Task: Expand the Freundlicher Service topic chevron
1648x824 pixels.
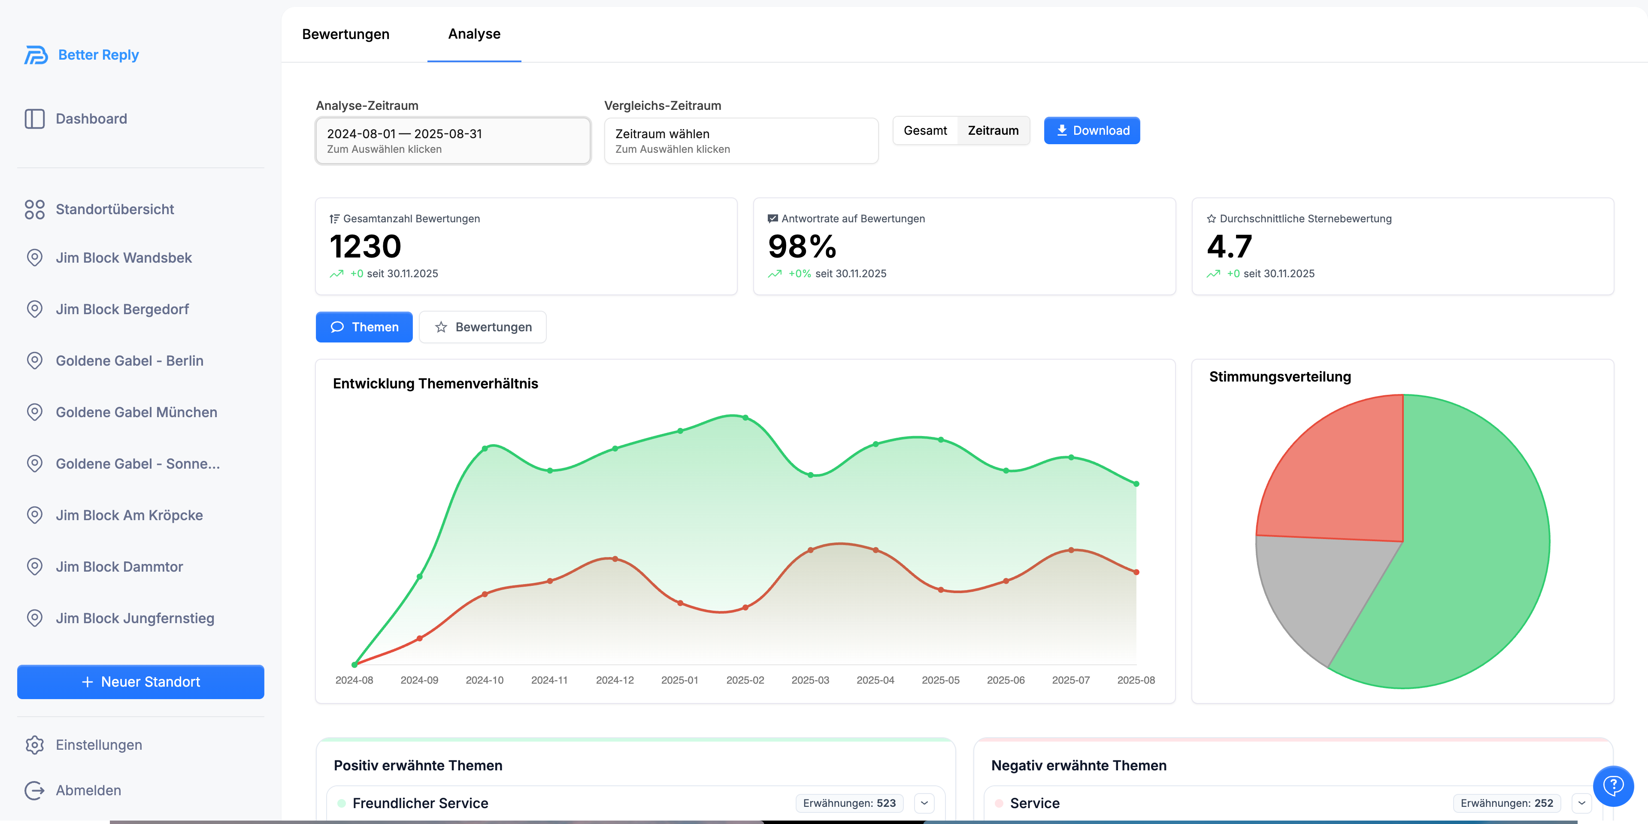Action: click(x=924, y=803)
